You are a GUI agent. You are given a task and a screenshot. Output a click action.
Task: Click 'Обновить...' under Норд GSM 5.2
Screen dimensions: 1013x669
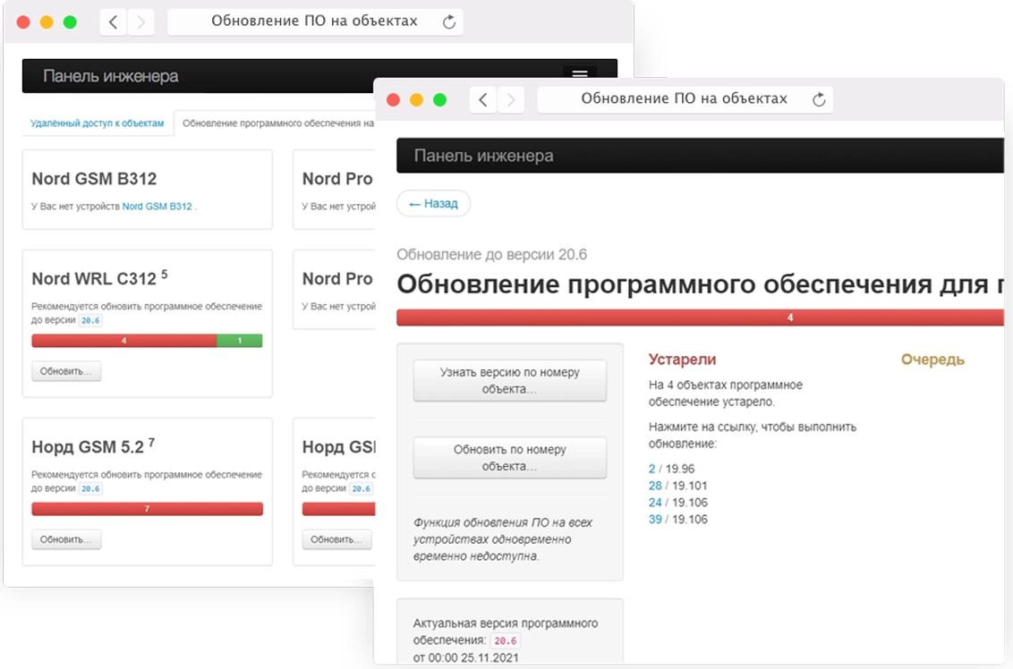(66, 539)
